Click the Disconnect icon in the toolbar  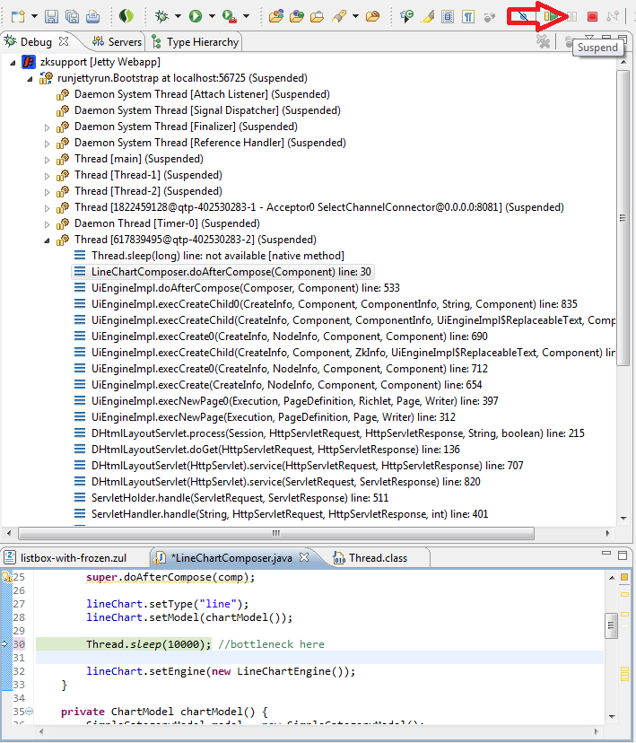coord(613,16)
